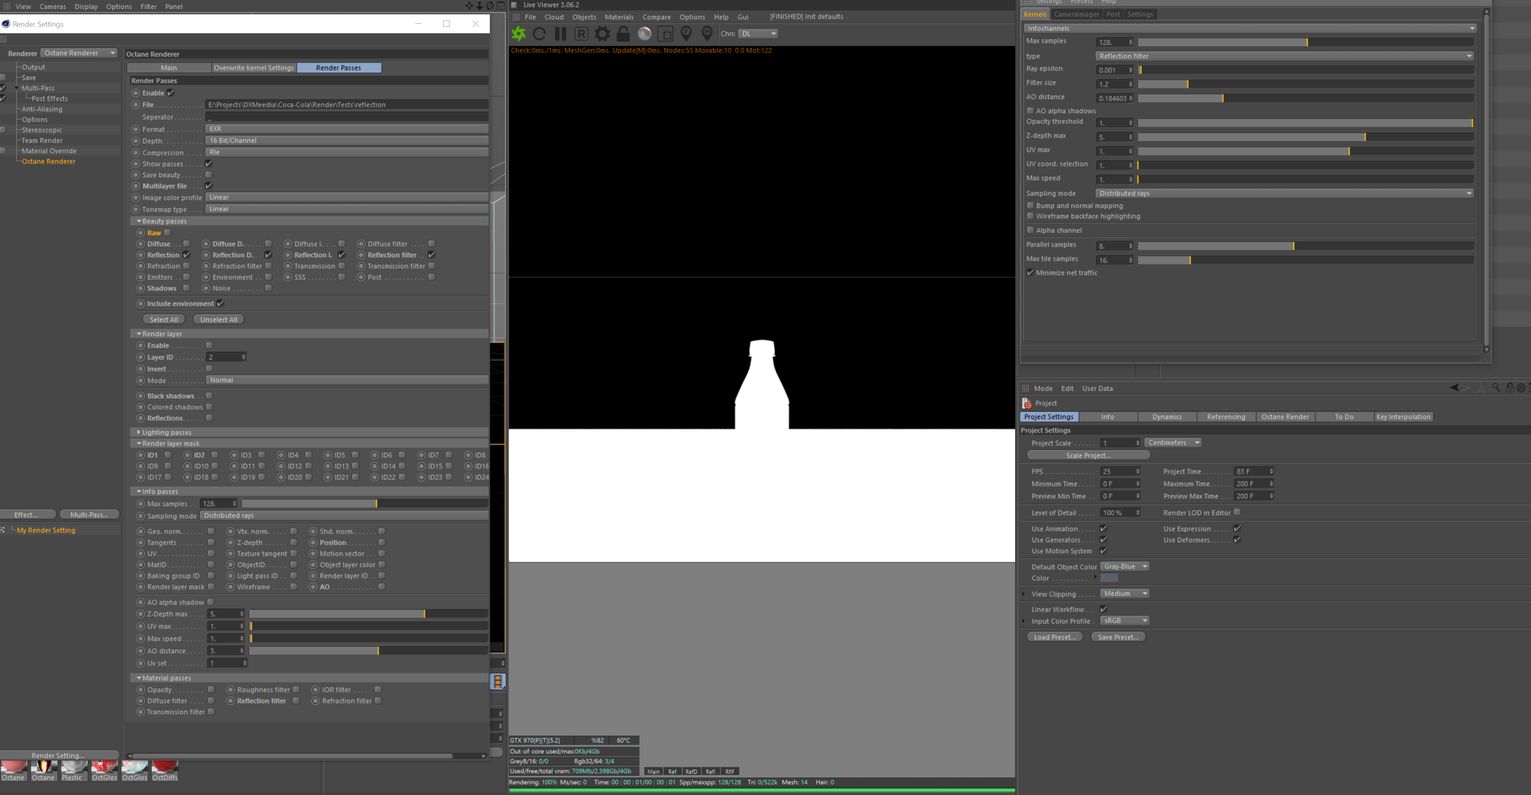
Task: Click the green Octane send-scene icon
Action: (519, 34)
